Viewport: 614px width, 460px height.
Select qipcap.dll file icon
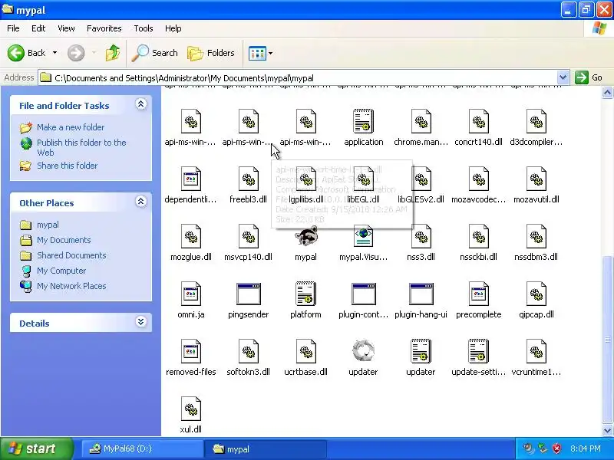(x=536, y=294)
